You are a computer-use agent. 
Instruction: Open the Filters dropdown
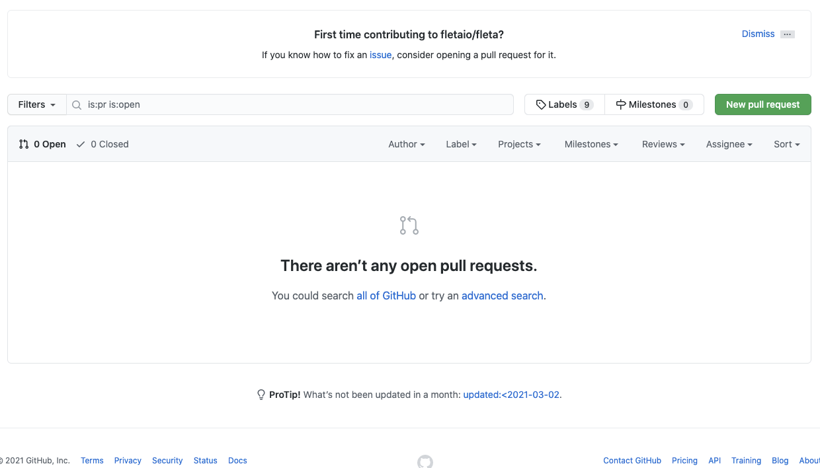[x=37, y=104]
